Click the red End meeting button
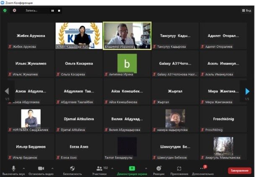Image resolution: width=255 pixels, height=177 pixels. 239,170
